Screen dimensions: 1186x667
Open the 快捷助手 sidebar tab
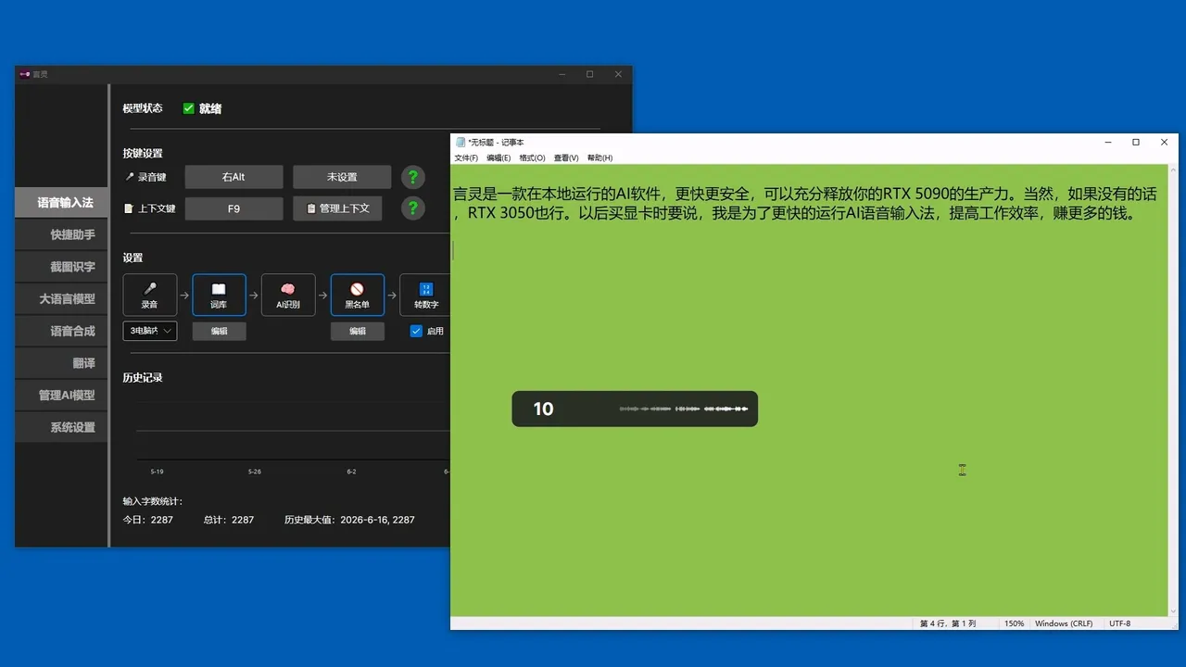pyautogui.click(x=62, y=234)
